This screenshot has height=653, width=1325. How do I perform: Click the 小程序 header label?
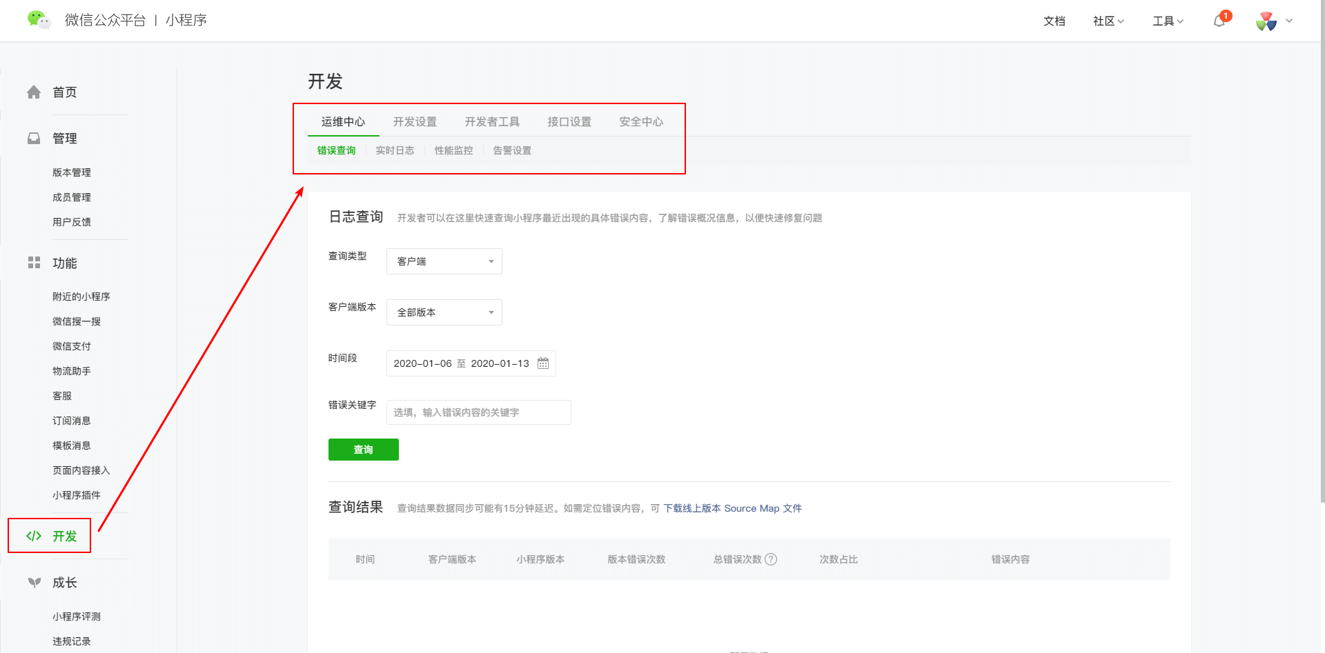pyautogui.click(x=186, y=21)
